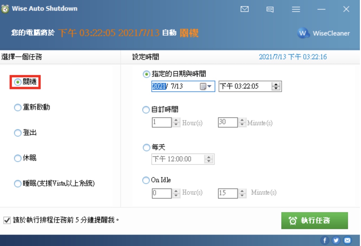Viewport: 361px width, 246px height.
Task: Open the Twitter icon in footer
Action: 336,240
